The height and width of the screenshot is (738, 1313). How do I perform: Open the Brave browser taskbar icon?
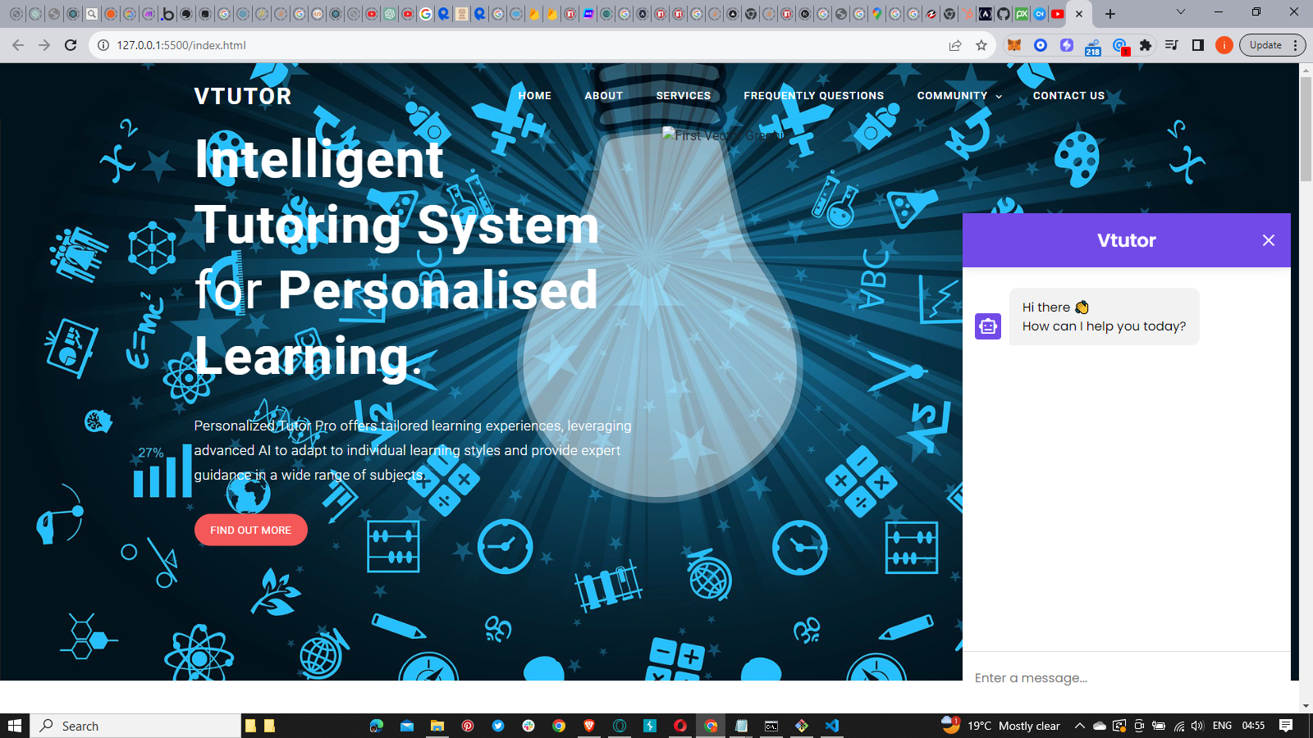[589, 726]
